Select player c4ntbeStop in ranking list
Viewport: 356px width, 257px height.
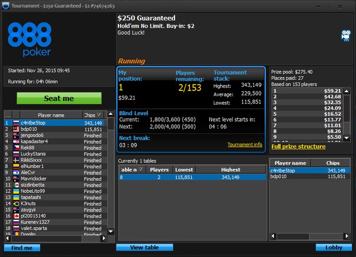54,123
